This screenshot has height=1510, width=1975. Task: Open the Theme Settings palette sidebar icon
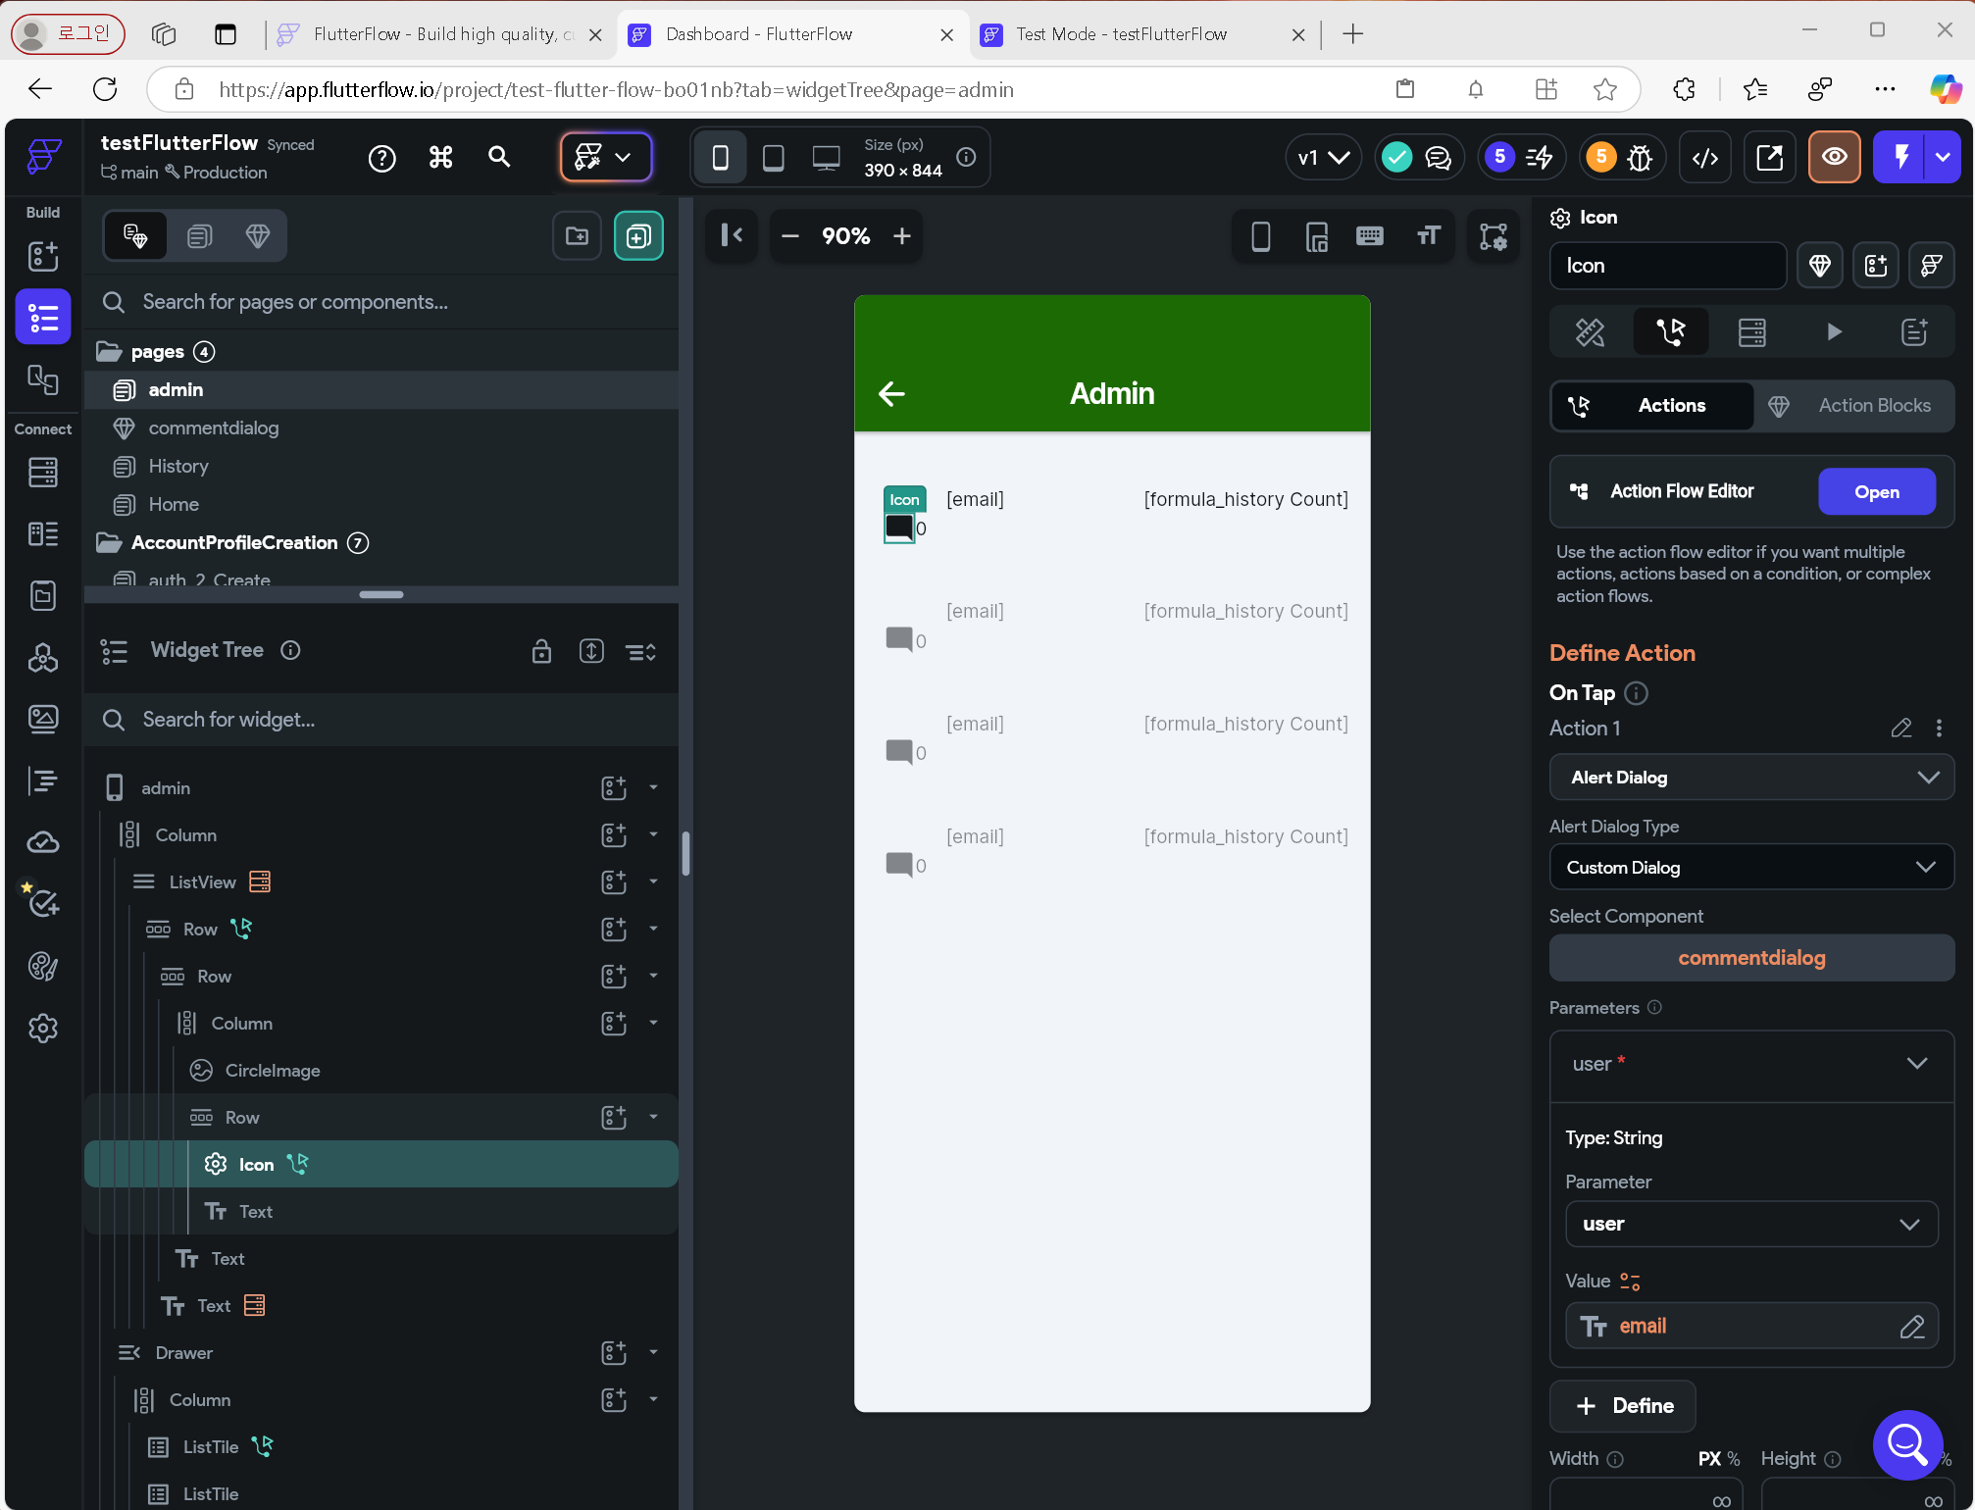[x=43, y=967]
